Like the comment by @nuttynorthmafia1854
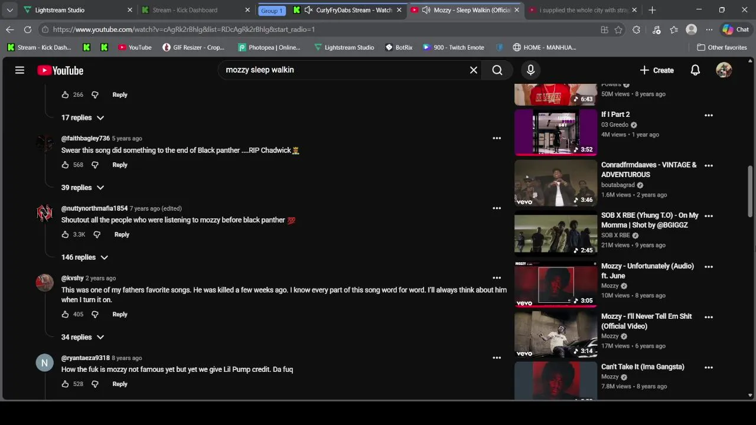The image size is (756, 425). 65,234
